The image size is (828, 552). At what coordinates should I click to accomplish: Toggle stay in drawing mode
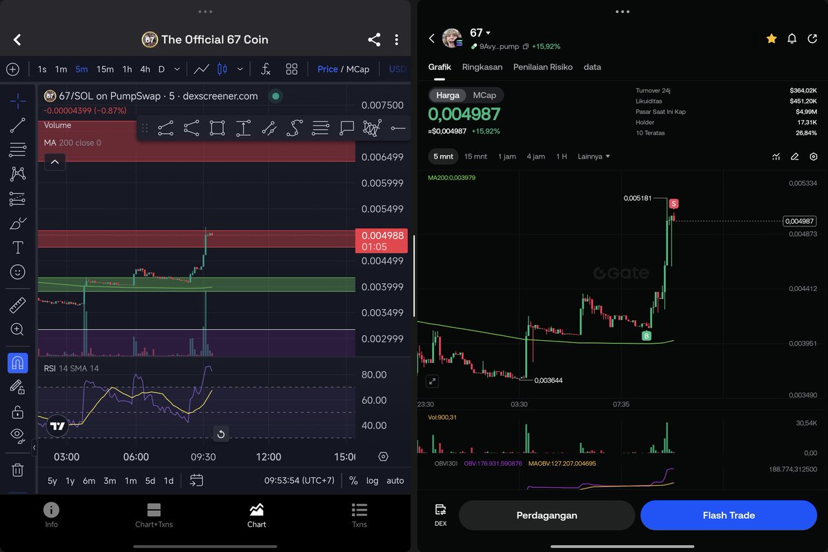coord(18,387)
